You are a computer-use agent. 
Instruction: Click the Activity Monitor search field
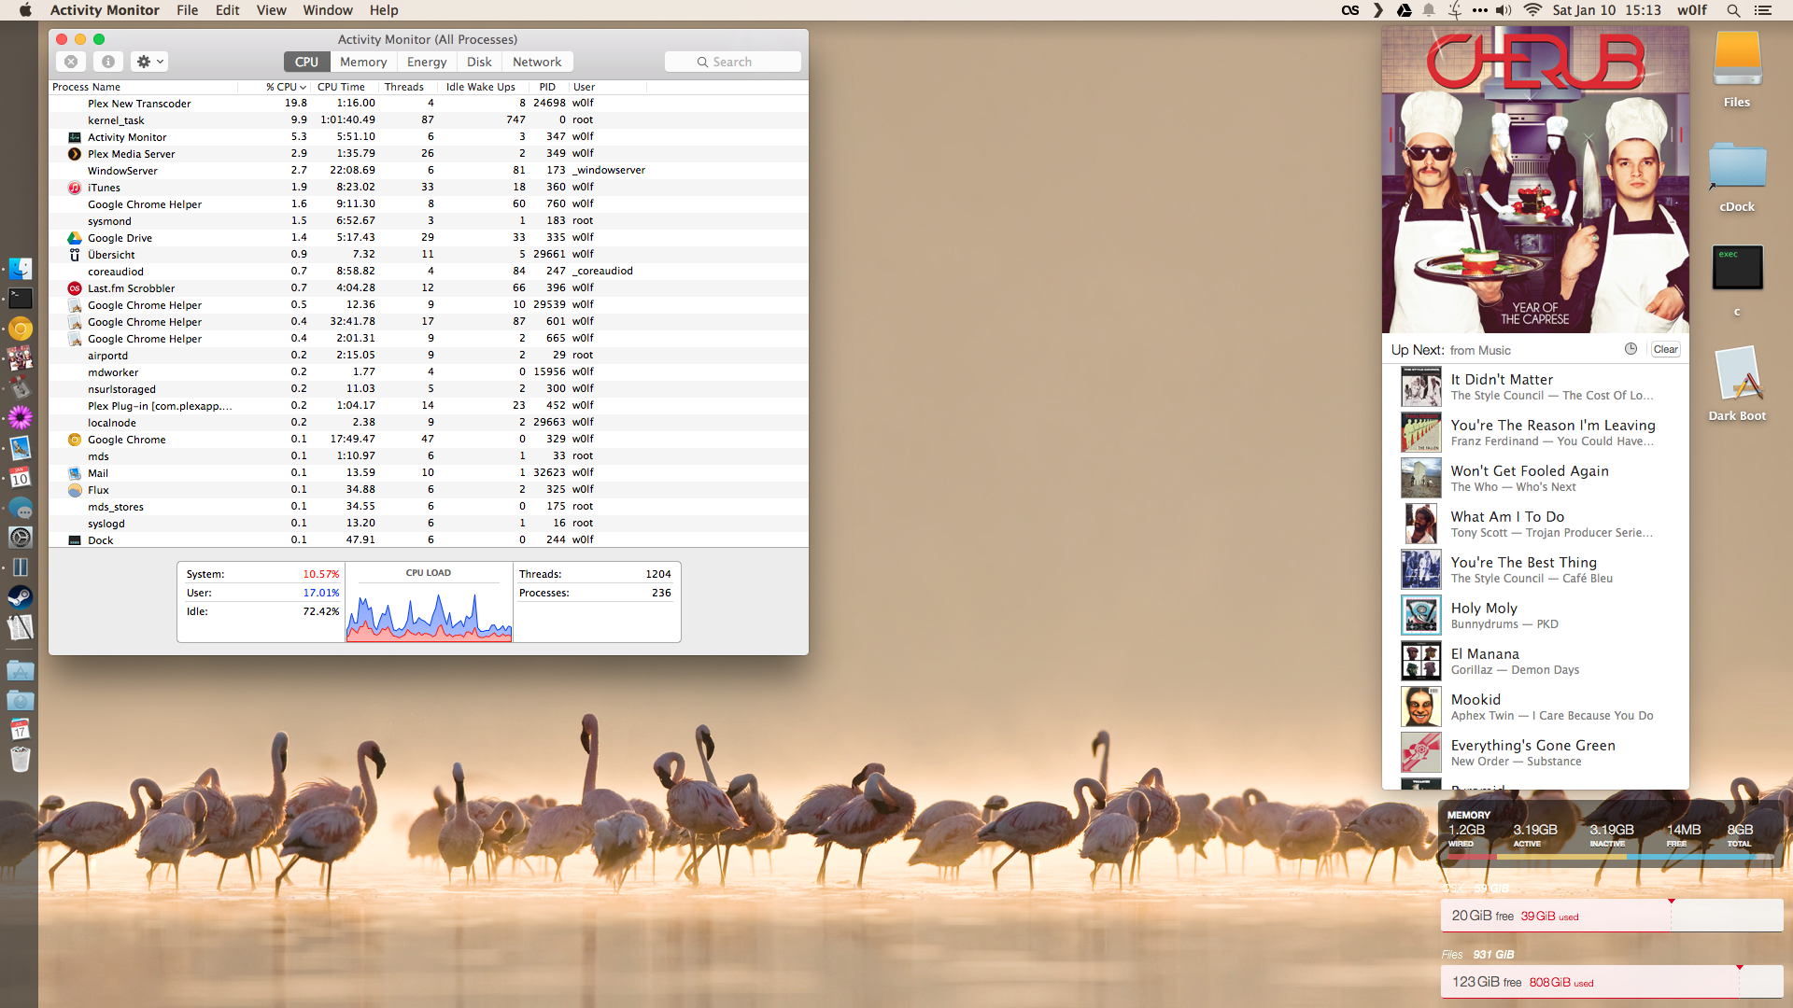(x=733, y=62)
